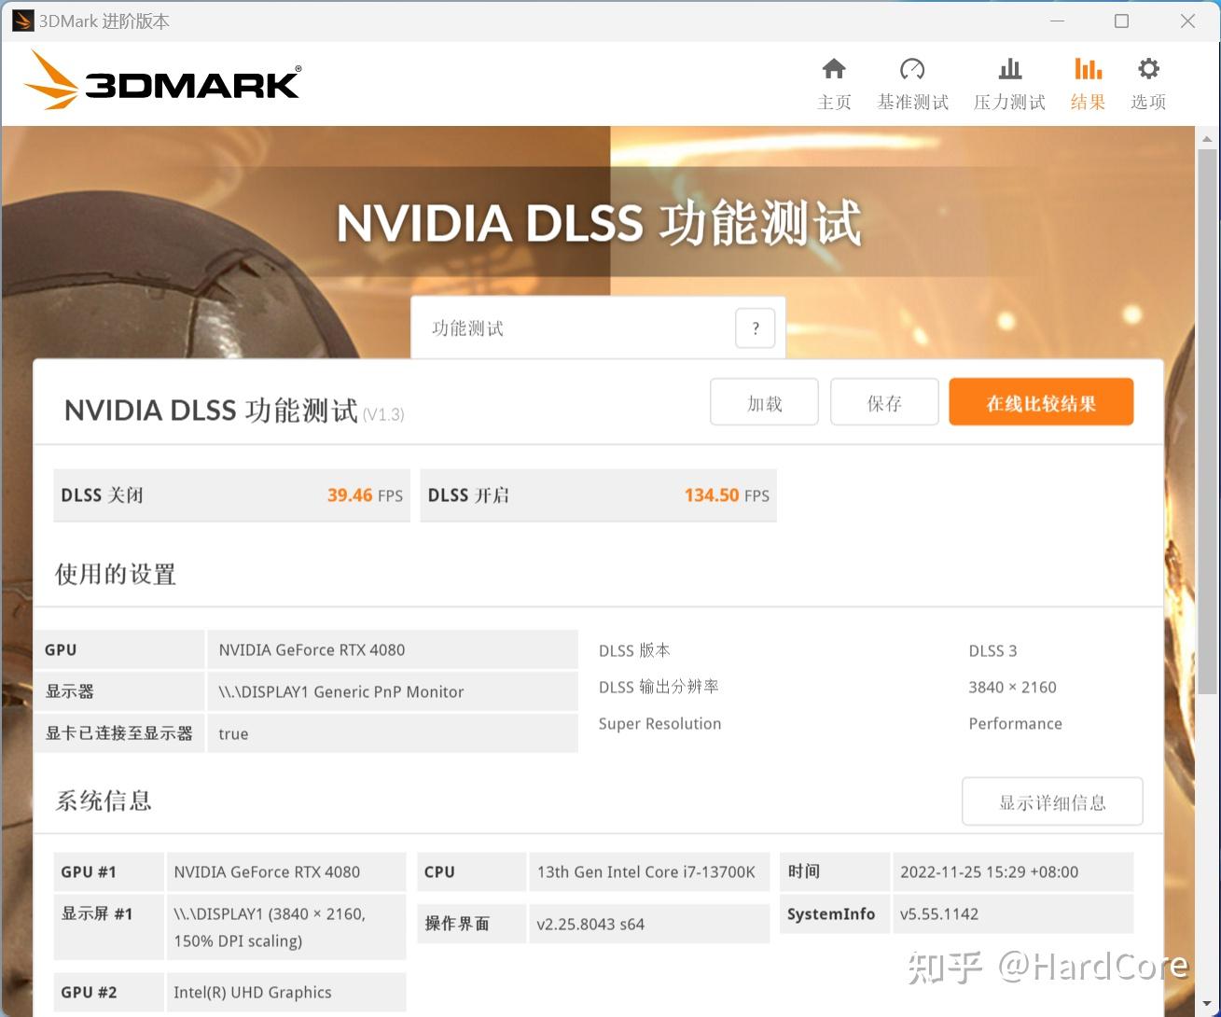Select the DLSS 开启 FPS result panel
The height and width of the screenshot is (1017, 1221).
pyautogui.click(x=598, y=495)
